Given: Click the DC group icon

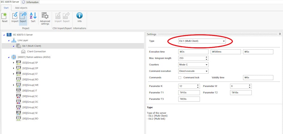Looking at the screenshot, I should pos(18,102).
